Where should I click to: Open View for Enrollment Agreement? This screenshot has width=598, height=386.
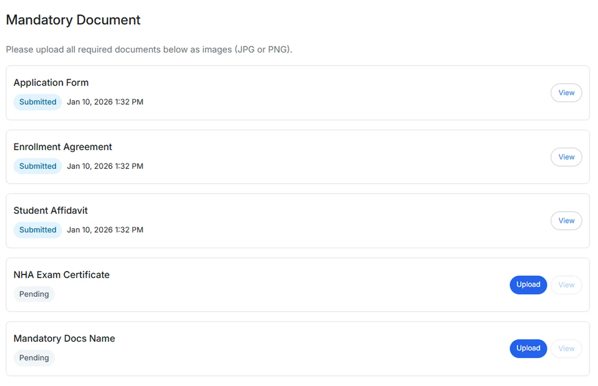(x=566, y=157)
